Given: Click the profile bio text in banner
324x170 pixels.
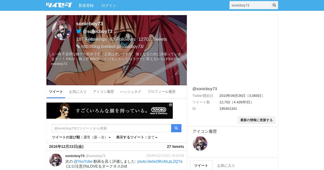Looking at the screenshot, I should (116, 59).
